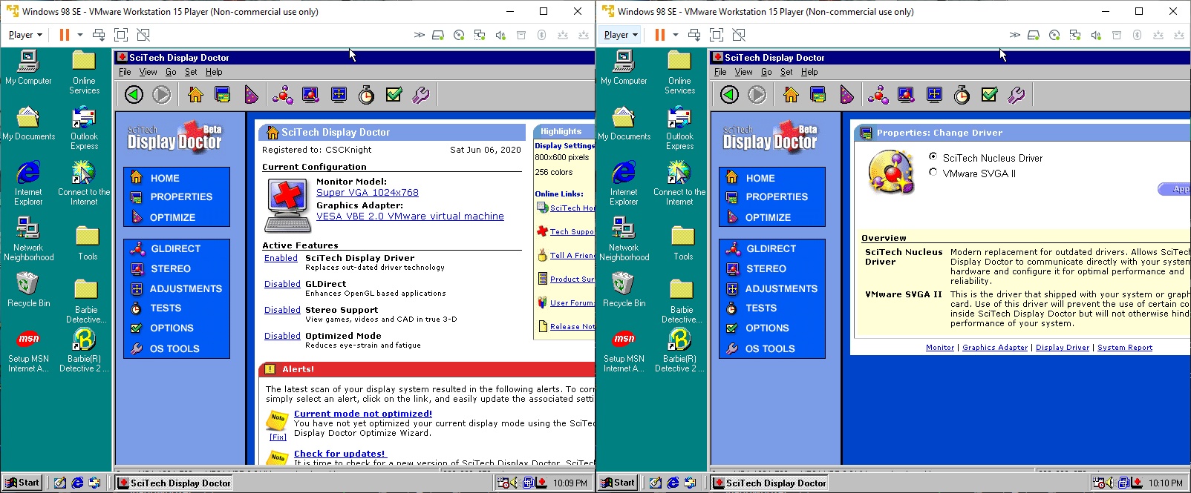The width and height of the screenshot is (1191, 493).
Task: Click the System Report link in right window
Action: (x=1125, y=348)
